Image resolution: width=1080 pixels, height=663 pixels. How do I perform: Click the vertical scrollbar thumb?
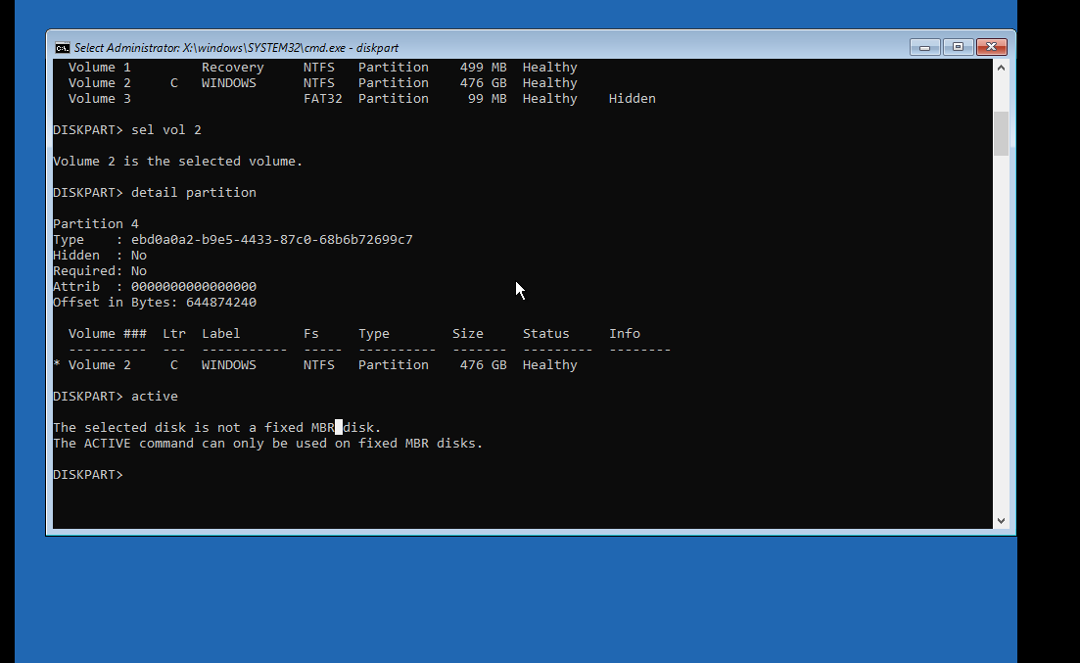[1001, 134]
